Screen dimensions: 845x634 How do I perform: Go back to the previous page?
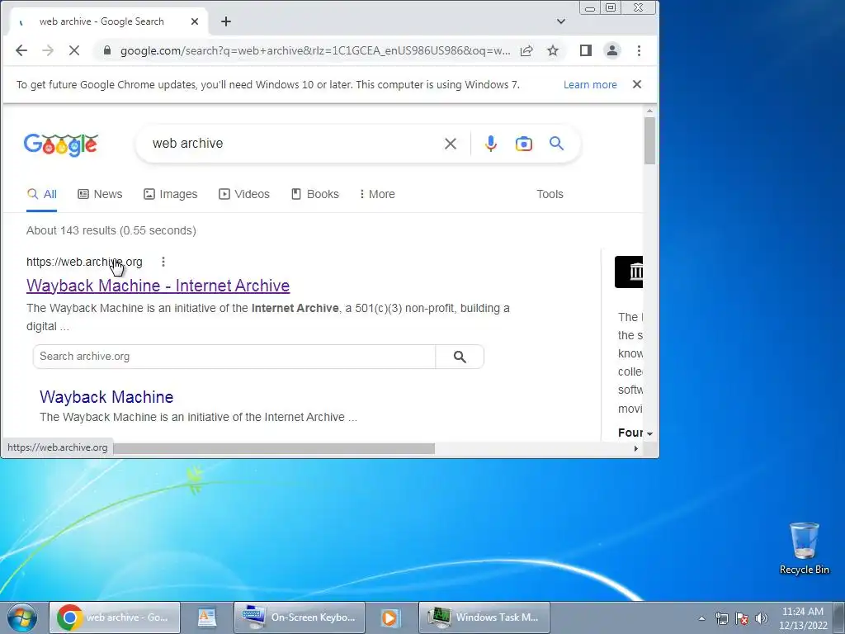point(21,50)
